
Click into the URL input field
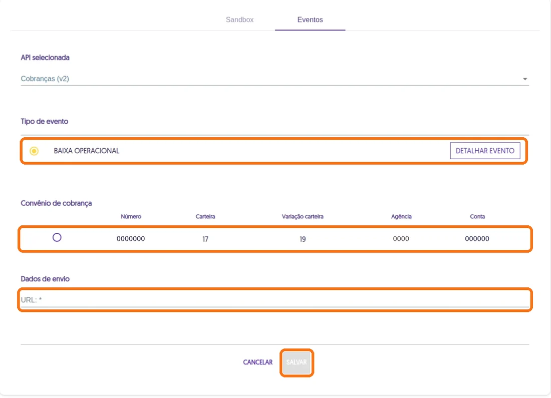click(x=274, y=300)
